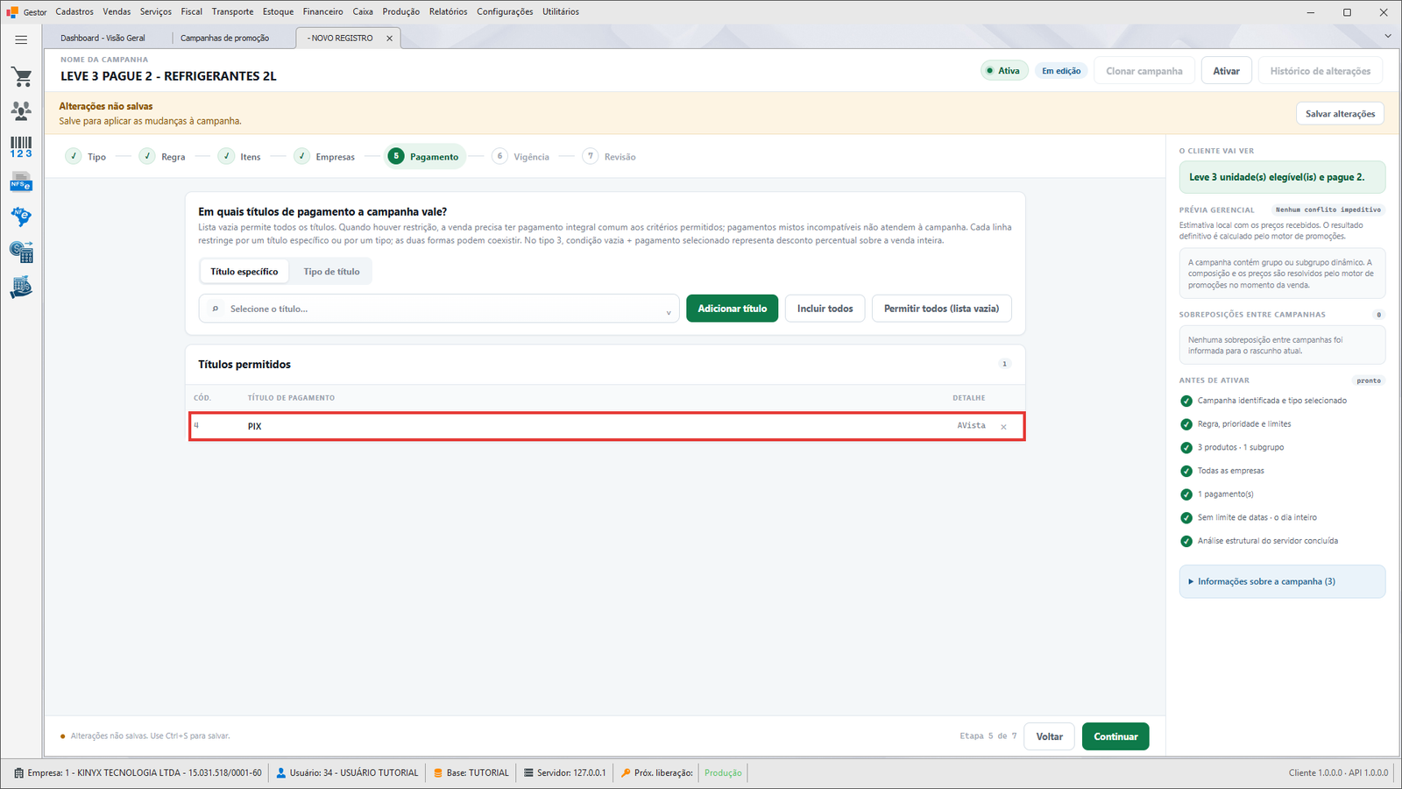Click 'Incluir todos' button
The width and height of the screenshot is (1402, 789).
(825, 309)
